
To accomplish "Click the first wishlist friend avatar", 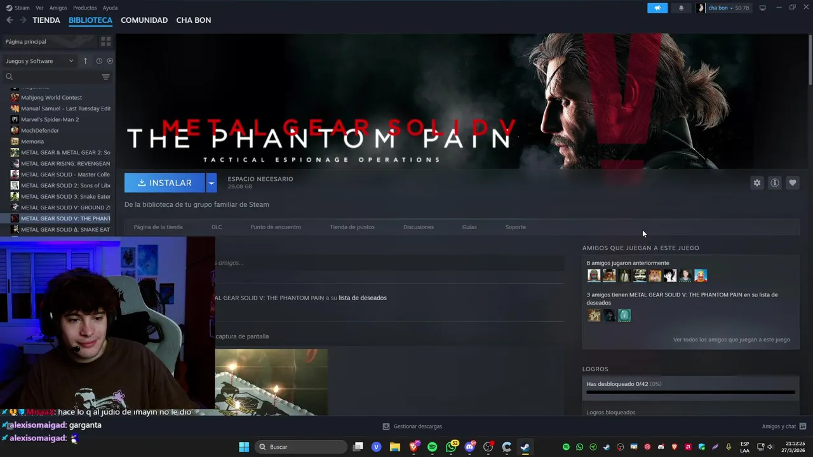I will click(594, 315).
